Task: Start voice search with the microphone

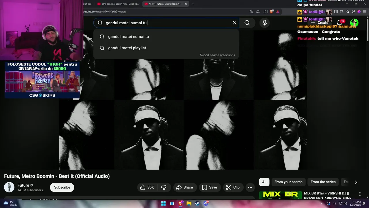Action: click(265, 23)
